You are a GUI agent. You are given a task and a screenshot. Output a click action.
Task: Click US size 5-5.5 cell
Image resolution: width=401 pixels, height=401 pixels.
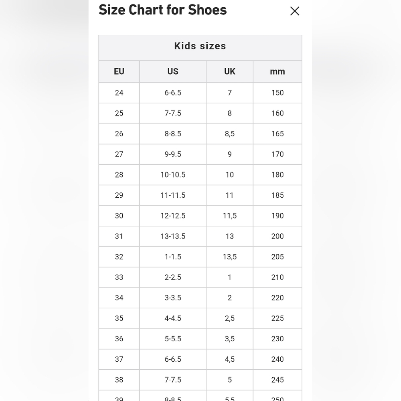pos(173,338)
